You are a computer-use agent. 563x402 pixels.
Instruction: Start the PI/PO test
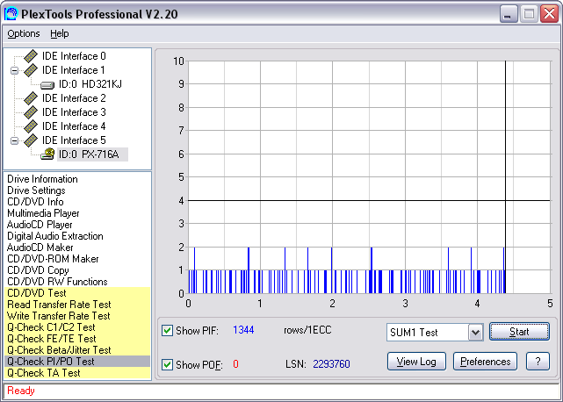519,332
